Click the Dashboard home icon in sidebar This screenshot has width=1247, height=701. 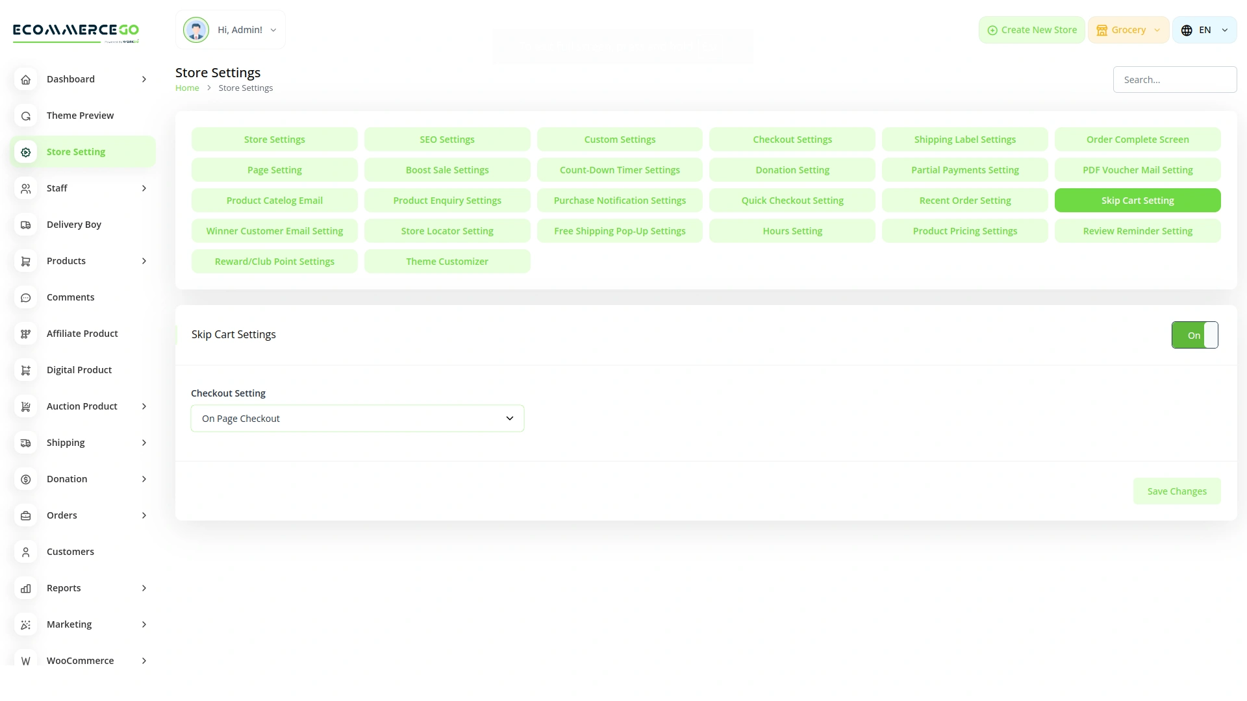26,79
